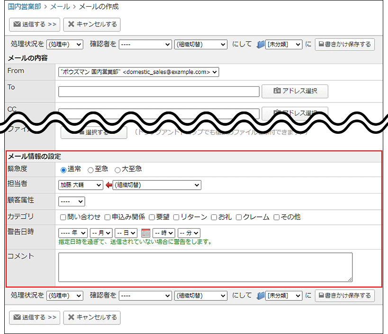Screen dimensions: 388x334
Task: Tick the クレーム category checkbox
Action: [239, 217]
